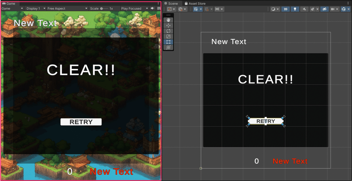Open the handle rotation dropdown arrow
Viewport: 352px width, 181px height.
(185, 9)
